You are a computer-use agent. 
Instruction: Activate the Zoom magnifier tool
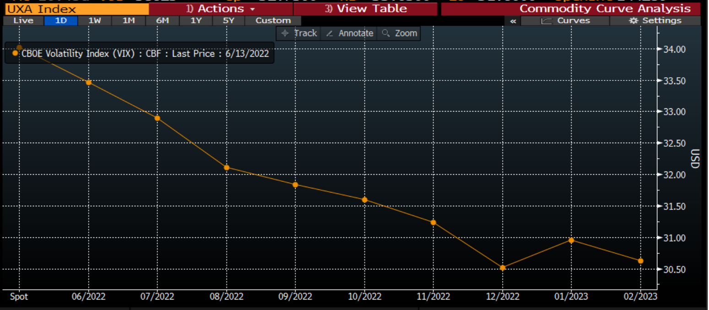[x=385, y=33]
